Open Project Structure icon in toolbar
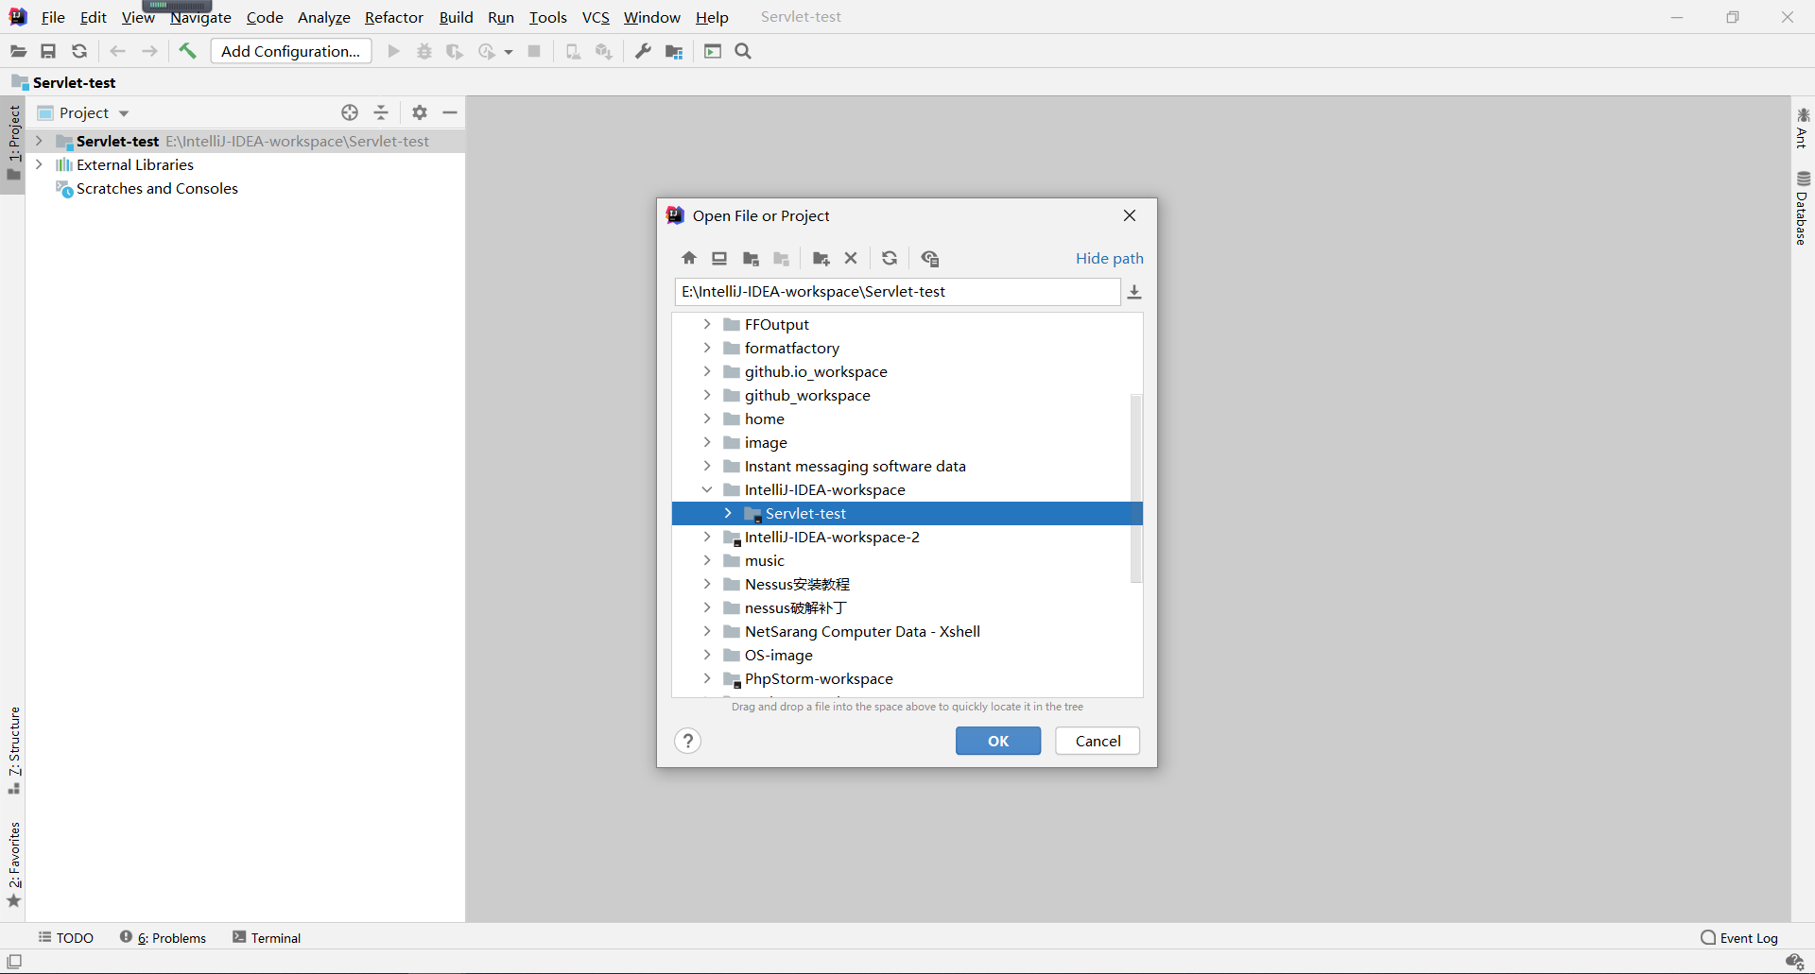The height and width of the screenshot is (974, 1815). 674,51
